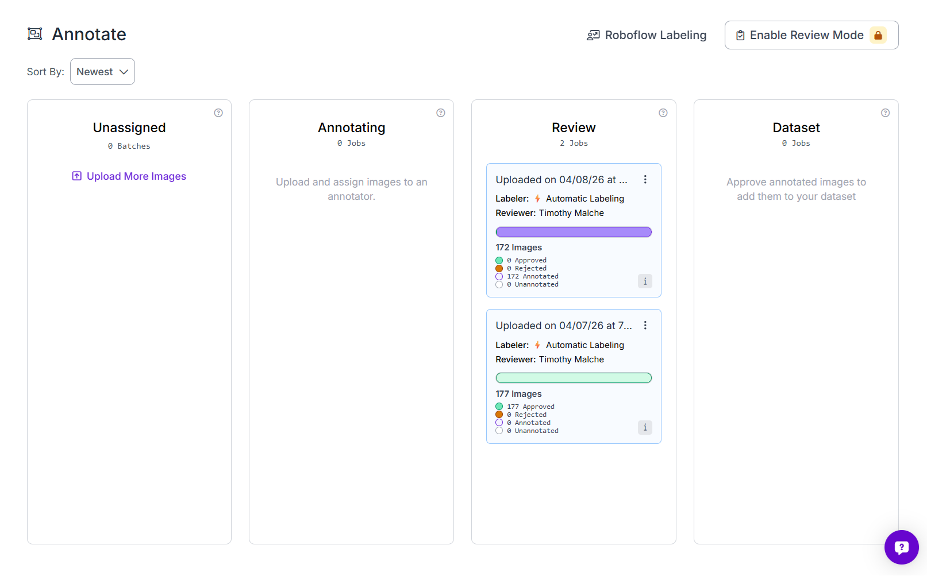Click the Unassigned column heading
Screen dimensions: 927x576
click(129, 127)
